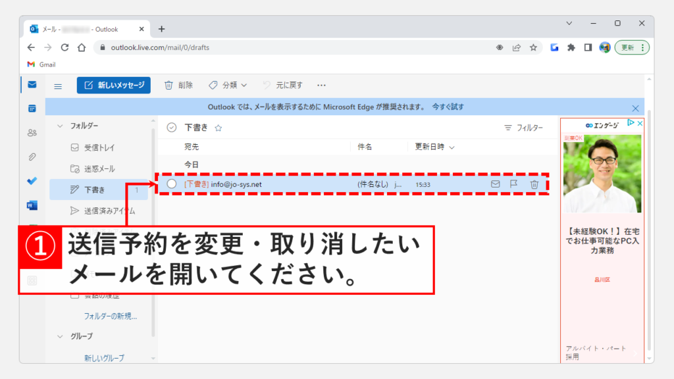The image size is (674, 379).
Task: Click the 今すぐ試す link in the banner
Action: click(x=448, y=107)
